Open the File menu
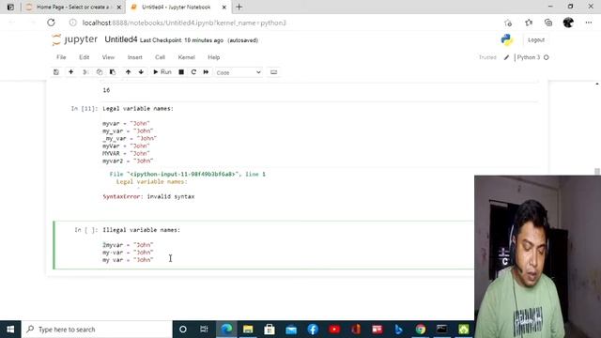This screenshot has height=338, width=601. pyautogui.click(x=61, y=57)
